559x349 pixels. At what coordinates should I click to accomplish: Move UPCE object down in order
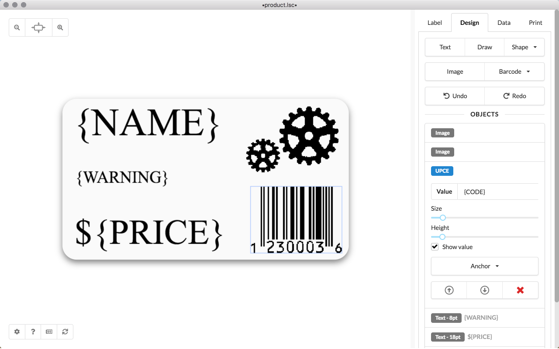(485, 290)
